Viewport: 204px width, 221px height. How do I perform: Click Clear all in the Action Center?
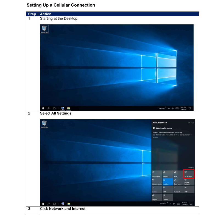[x=191, y=123]
